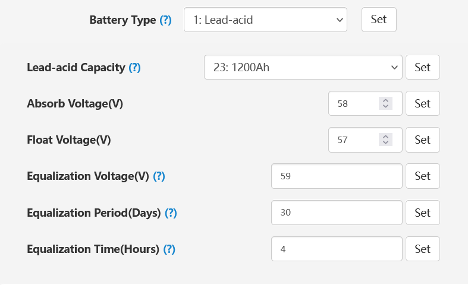Viewport: 468px width, 285px height.
Task: Show help for Equalization Time(Hours)
Action: click(x=169, y=249)
